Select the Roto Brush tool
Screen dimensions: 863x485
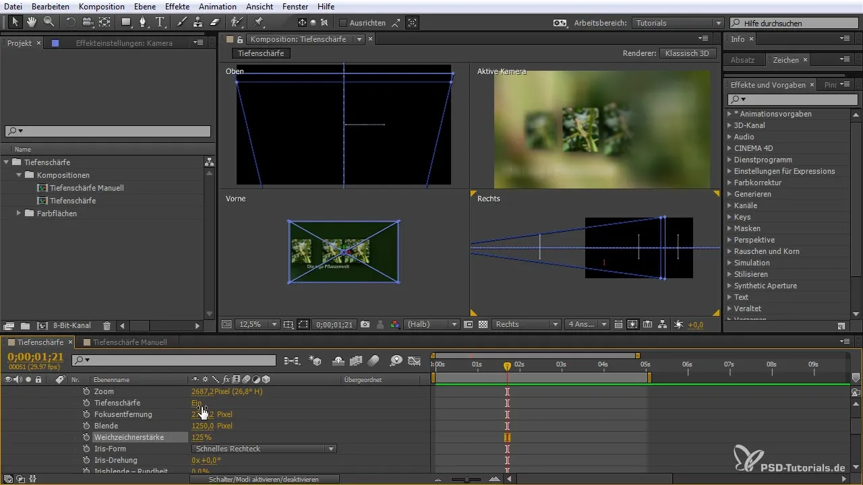pos(237,22)
